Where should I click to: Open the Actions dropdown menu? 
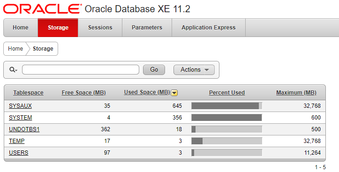[x=194, y=70]
